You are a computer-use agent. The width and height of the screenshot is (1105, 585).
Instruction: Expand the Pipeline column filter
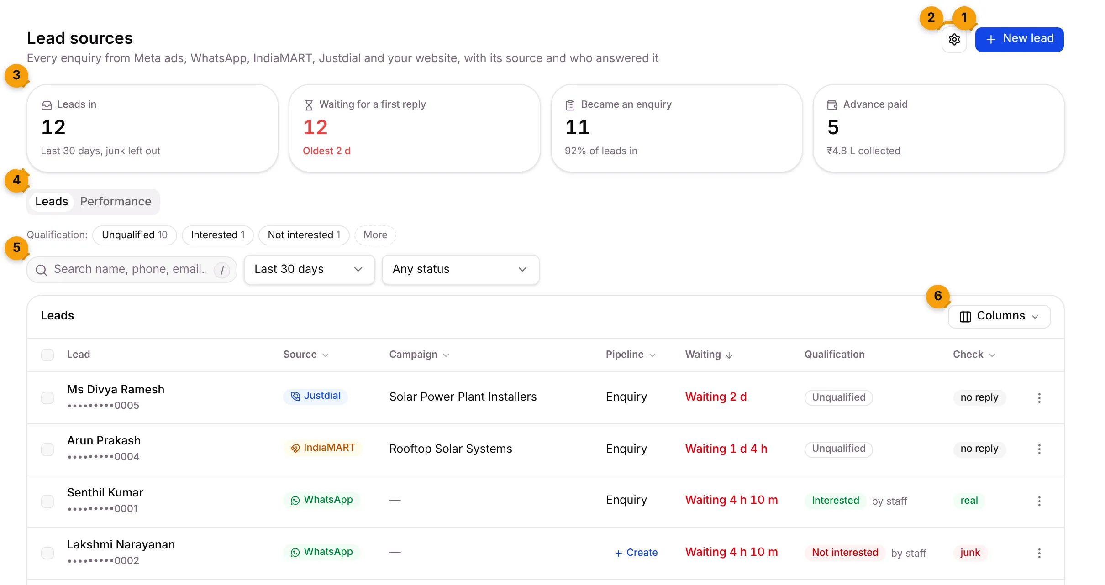(652, 355)
